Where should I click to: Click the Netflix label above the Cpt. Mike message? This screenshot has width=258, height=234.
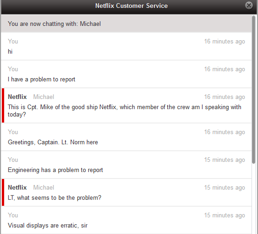click(17, 97)
